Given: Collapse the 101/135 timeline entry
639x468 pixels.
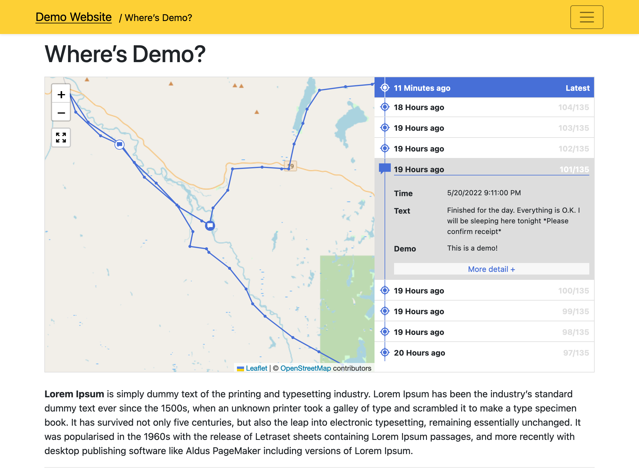Looking at the screenshot, I should click(x=491, y=169).
